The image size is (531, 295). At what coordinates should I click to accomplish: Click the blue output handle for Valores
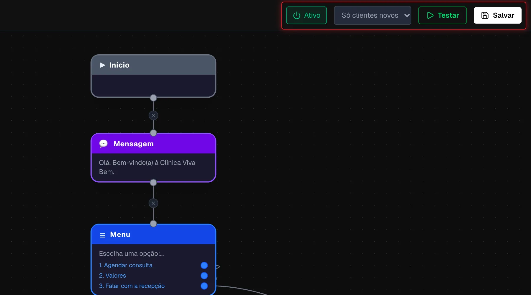pos(204,276)
